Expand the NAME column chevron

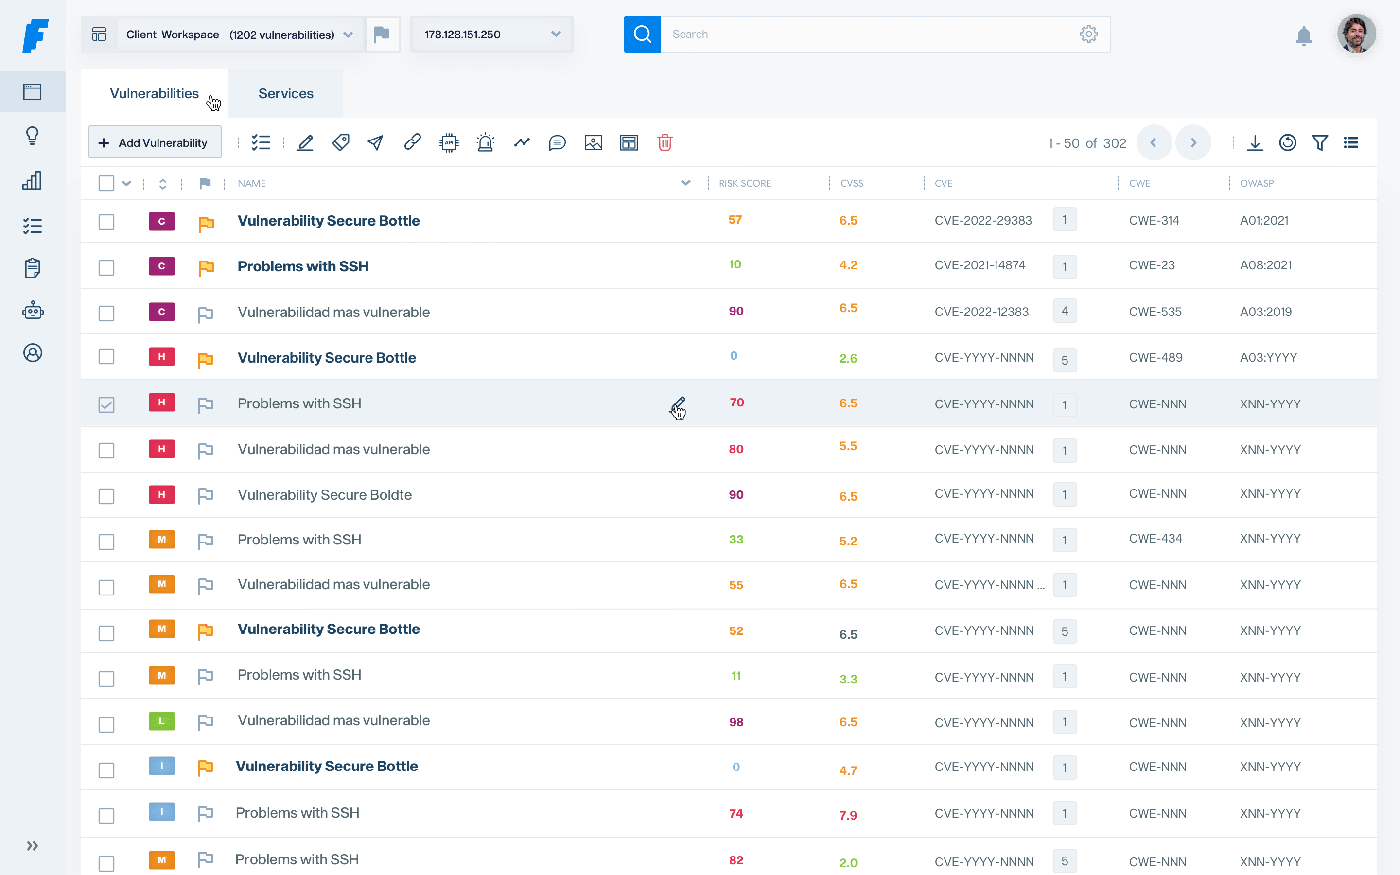(685, 183)
